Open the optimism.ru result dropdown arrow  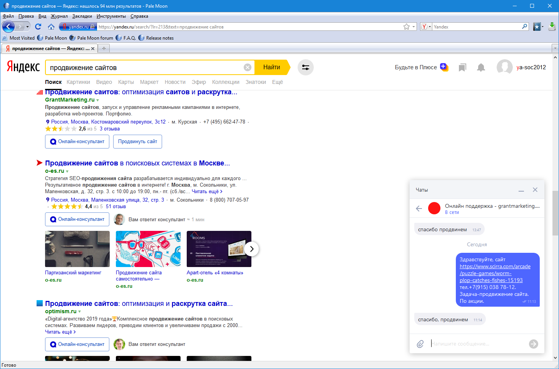(80, 312)
